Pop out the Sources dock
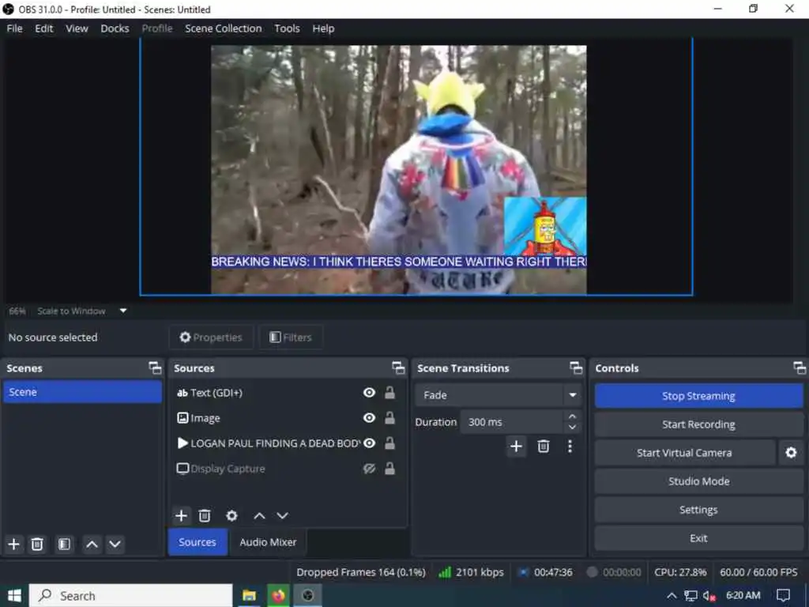 tap(398, 368)
